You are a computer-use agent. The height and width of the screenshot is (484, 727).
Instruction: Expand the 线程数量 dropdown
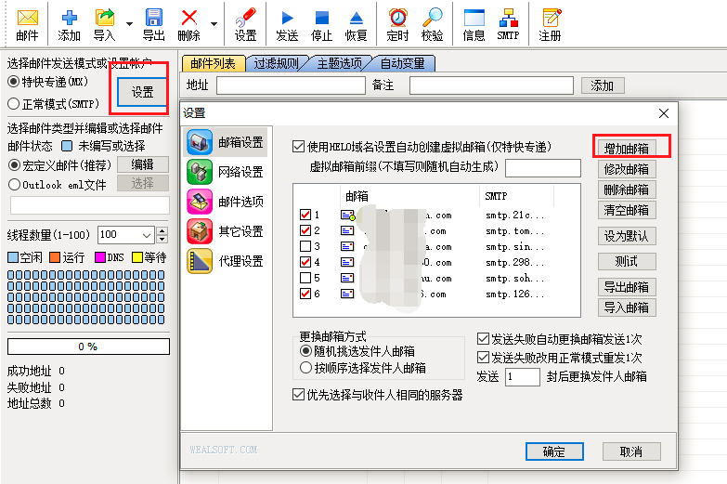coord(147,235)
